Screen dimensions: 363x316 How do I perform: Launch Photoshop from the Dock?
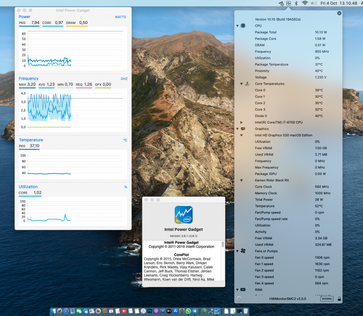coord(150,311)
